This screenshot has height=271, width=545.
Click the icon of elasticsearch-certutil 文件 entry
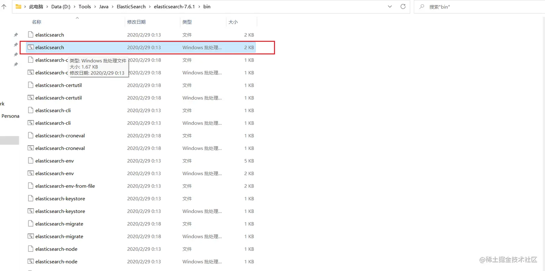pos(31,85)
